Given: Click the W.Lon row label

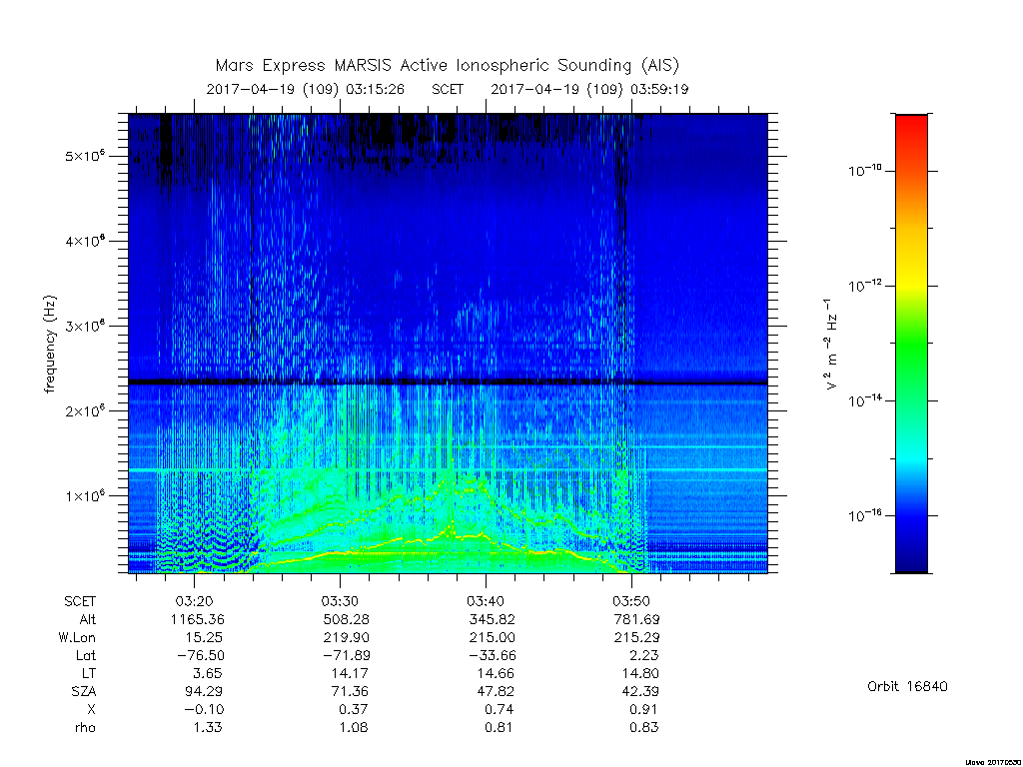Looking at the screenshot, I should tap(77, 637).
